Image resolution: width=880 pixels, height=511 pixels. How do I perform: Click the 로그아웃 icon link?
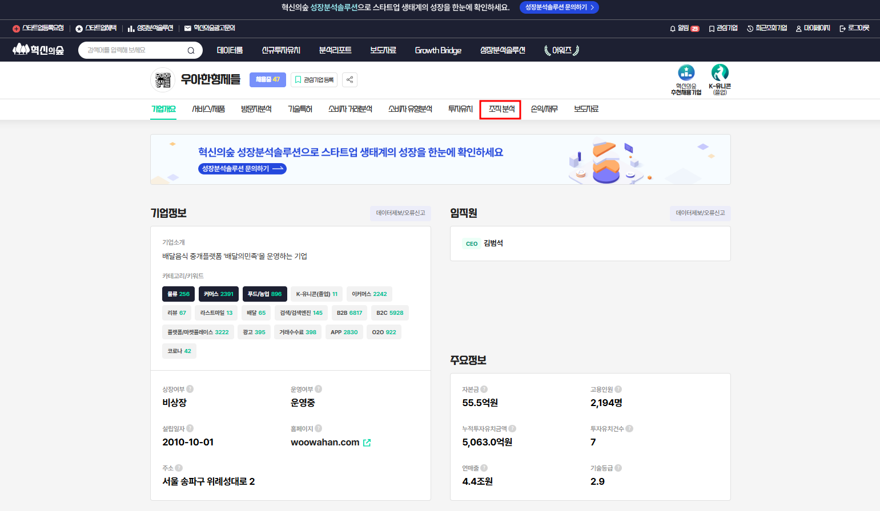pos(854,28)
